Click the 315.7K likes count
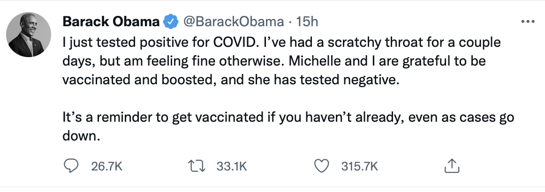 coord(359,167)
